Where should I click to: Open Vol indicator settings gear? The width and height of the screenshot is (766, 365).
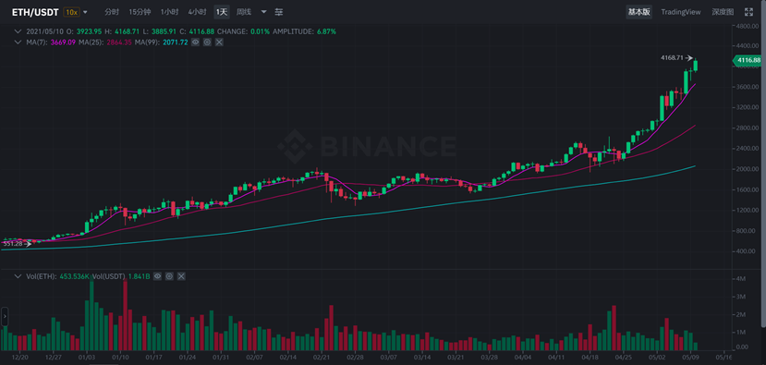tap(169, 276)
